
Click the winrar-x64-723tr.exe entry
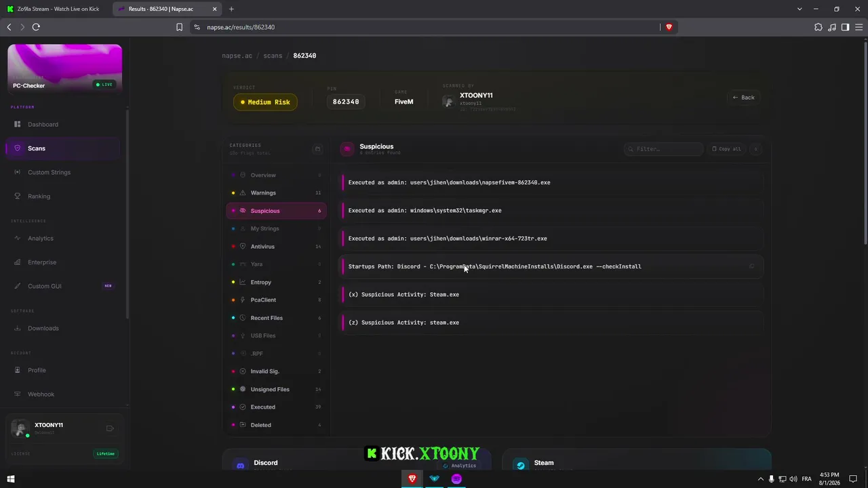(x=553, y=239)
